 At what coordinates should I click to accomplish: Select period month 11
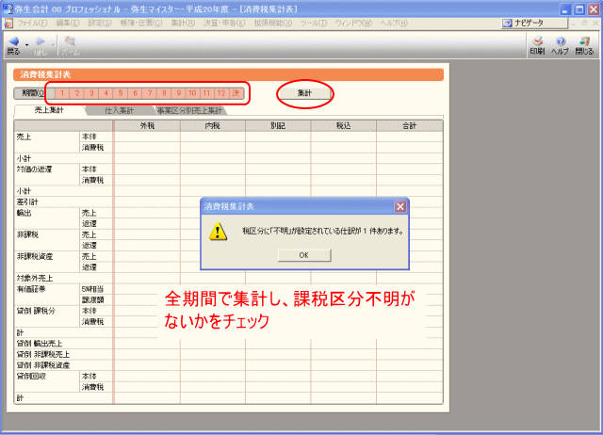[206, 93]
